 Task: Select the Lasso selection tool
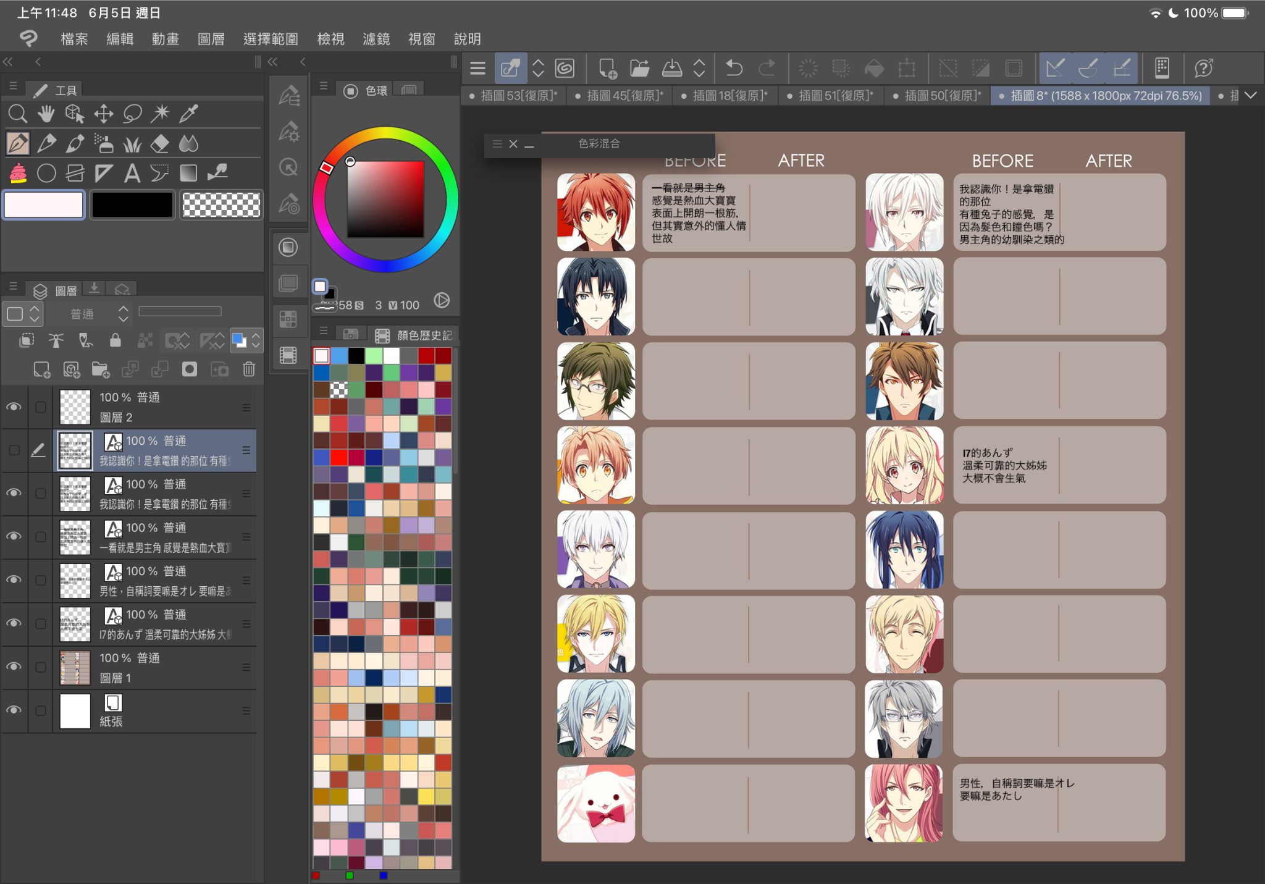(132, 114)
